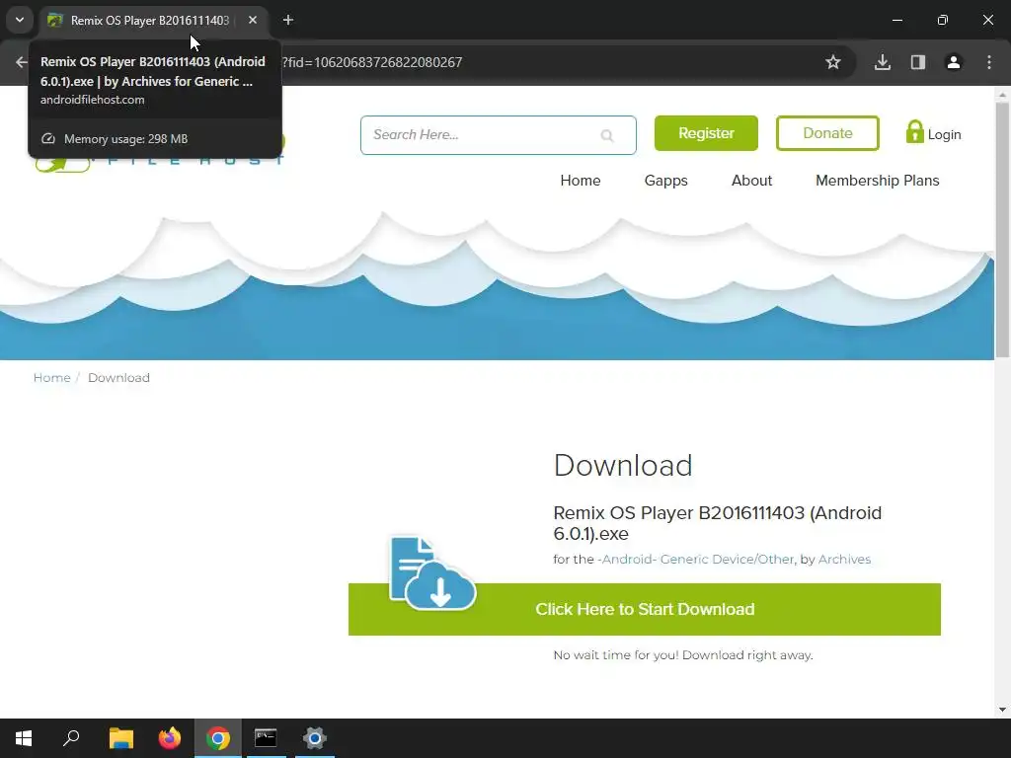Click androidfilehost.com in the tab tooltip
The height and width of the screenshot is (758, 1011).
click(x=92, y=100)
